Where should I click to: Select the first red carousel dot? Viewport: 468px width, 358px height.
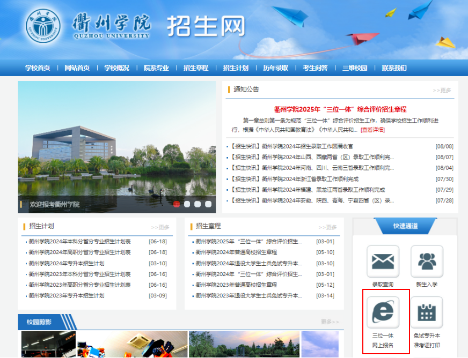[177, 204]
